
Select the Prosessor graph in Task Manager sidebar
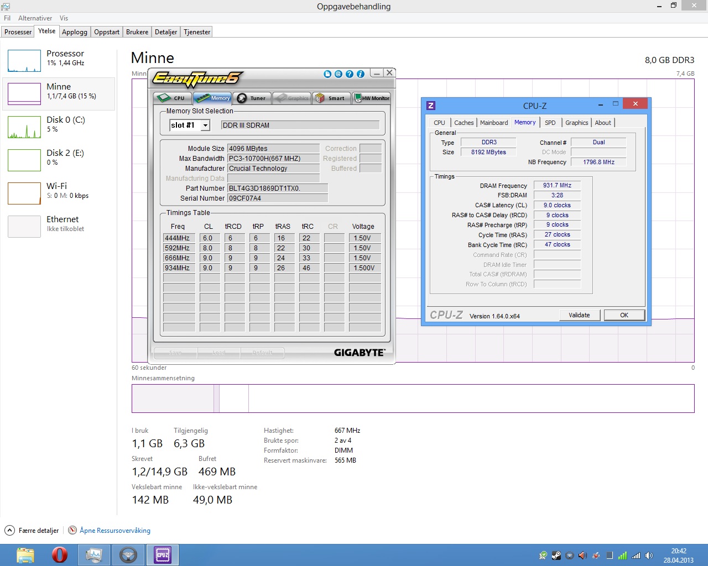click(24, 61)
